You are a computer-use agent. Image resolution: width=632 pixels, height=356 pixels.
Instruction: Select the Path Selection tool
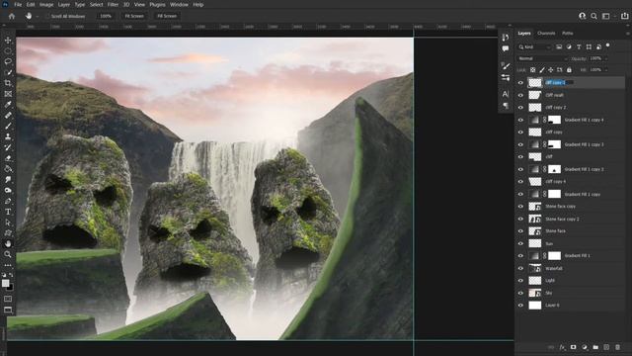click(8, 222)
